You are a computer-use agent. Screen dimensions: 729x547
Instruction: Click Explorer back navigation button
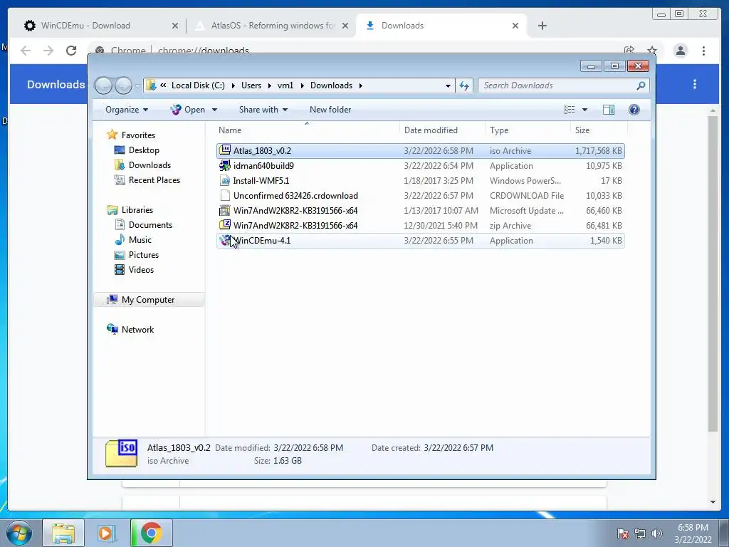tap(104, 85)
